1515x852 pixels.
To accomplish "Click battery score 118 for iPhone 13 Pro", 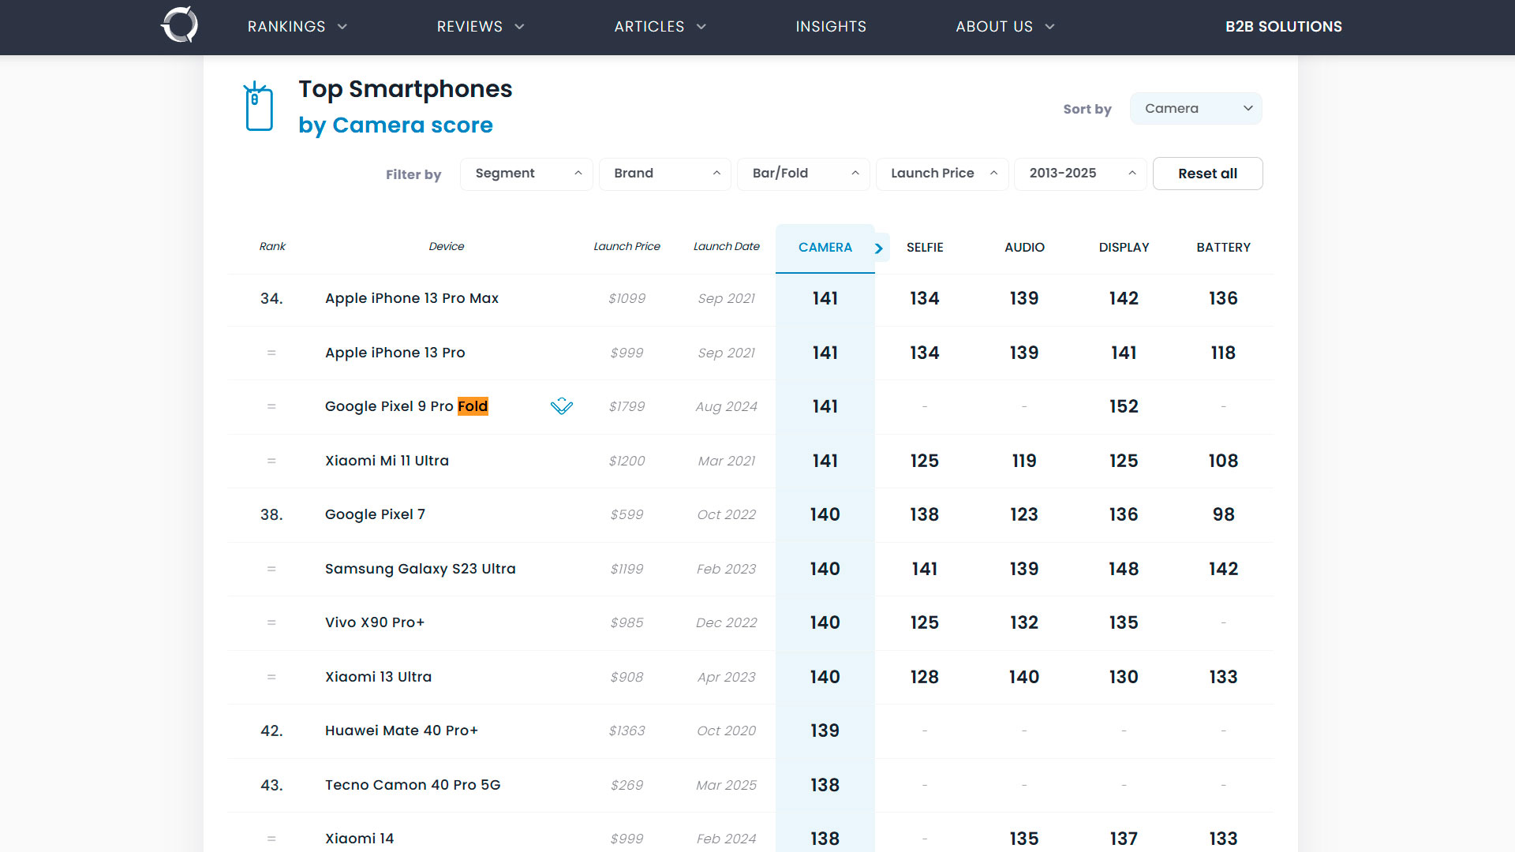I will tap(1223, 353).
